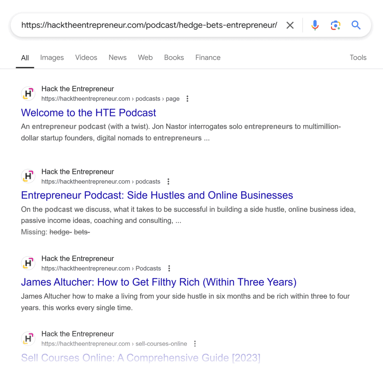Click the magnifying glass search icon

coord(356,25)
